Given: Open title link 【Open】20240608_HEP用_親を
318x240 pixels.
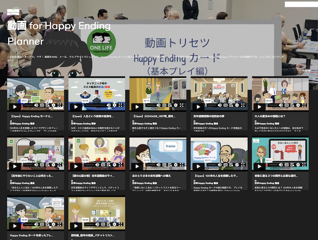Looking at the screenshot, I should (154, 116).
